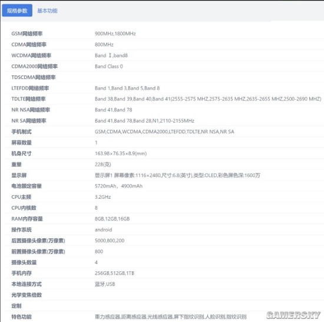This screenshot has width=324, height=322.
Task: Click the value 228(克)
Action: click(x=103, y=165)
